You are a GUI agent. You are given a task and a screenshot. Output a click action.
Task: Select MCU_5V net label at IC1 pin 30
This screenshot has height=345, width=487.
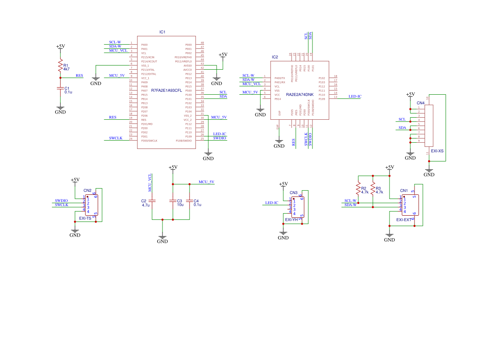219,117
